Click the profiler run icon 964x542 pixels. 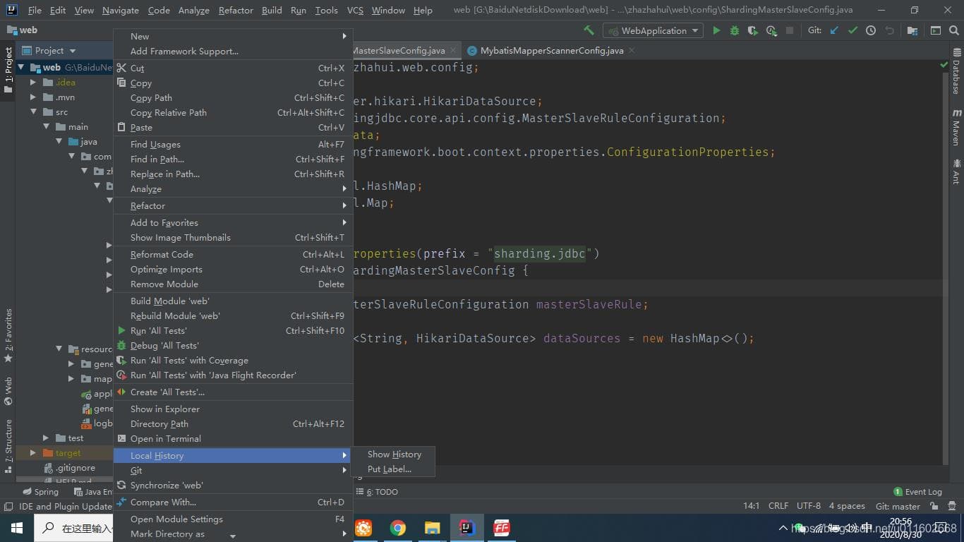pos(771,30)
